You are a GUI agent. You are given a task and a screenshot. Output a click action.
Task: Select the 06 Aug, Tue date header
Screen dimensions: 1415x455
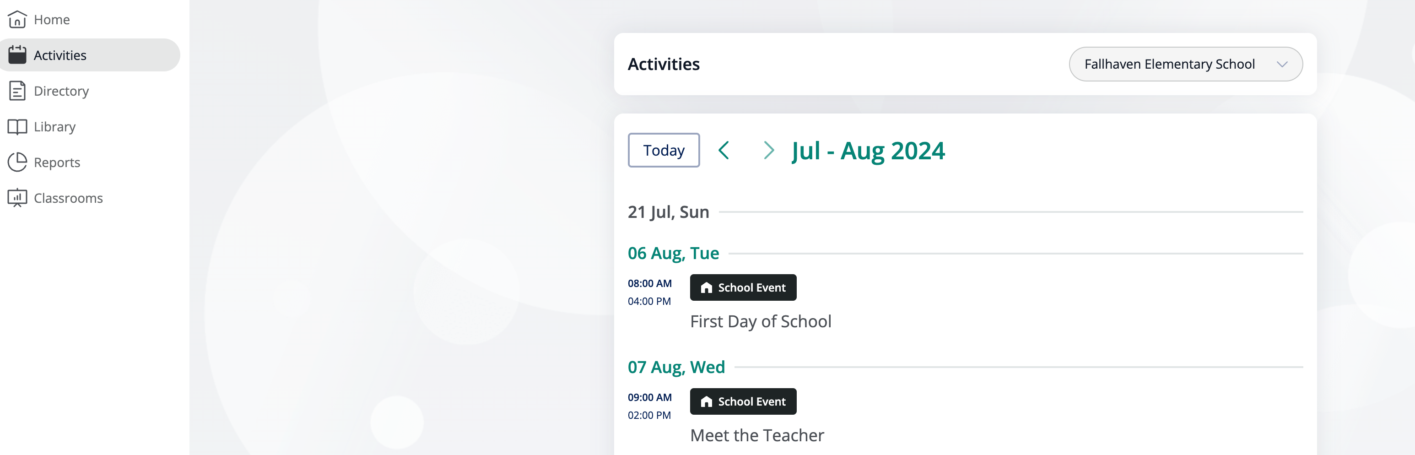[673, 253]
